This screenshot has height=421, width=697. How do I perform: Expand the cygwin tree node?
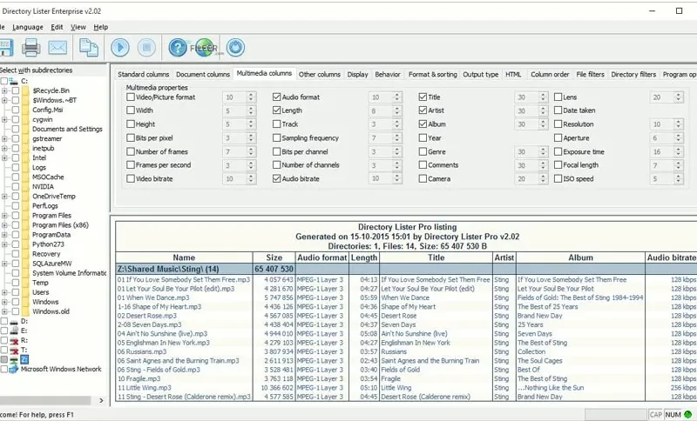[x=4, y=119]
